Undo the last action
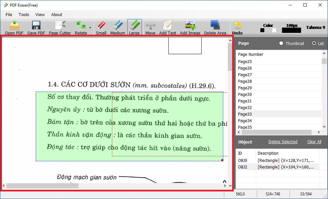This screenshot has width=328, height=199. click(237, 26)
